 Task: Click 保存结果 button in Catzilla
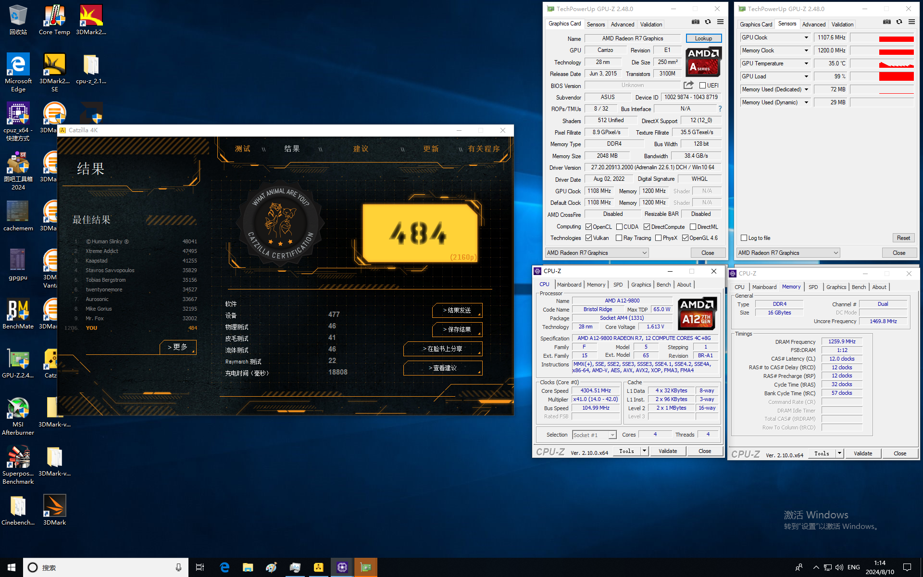point(457,330)
